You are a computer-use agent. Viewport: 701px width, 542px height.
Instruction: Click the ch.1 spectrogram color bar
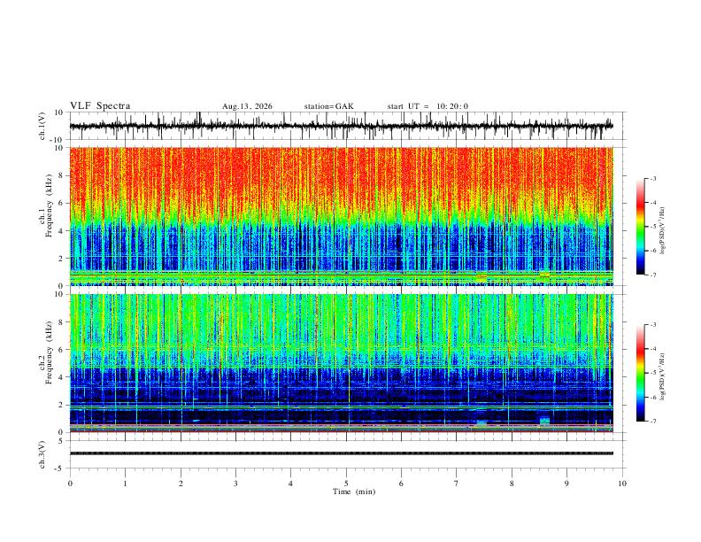tap(641, 227)
